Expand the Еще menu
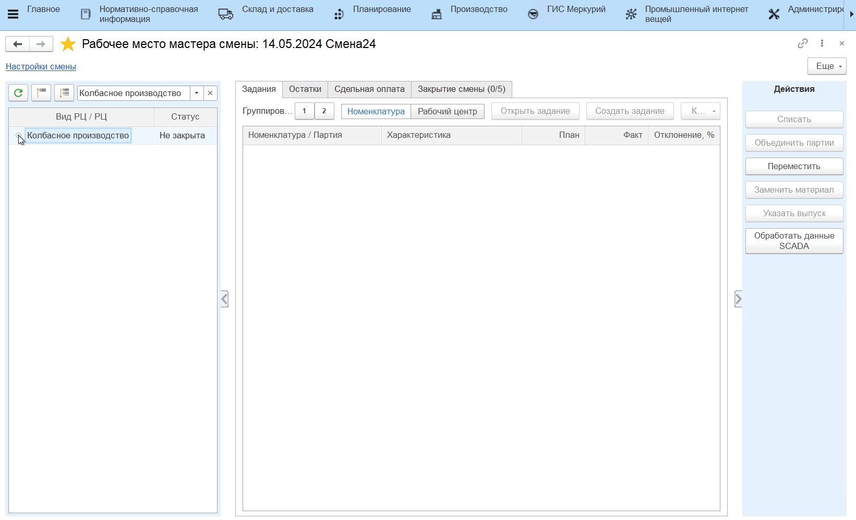856x520 pixels. click(827, 66)
